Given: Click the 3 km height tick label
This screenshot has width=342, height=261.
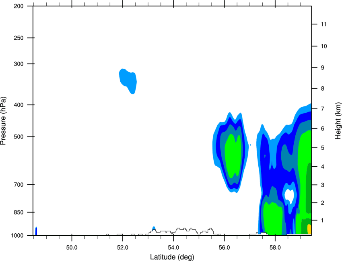Looking at the screenshot, I should 323,185.
